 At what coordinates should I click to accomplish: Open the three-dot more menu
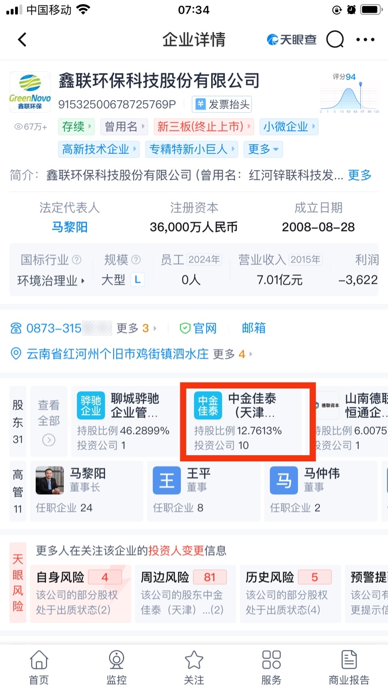365,39
